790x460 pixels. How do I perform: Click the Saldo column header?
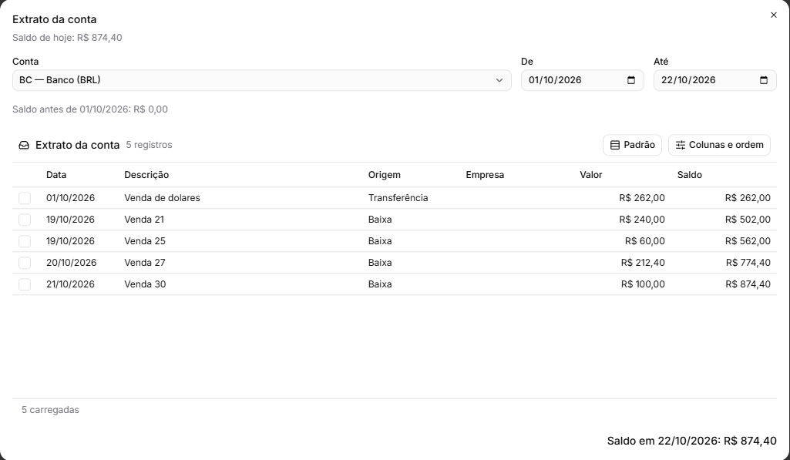click(690, 175)
